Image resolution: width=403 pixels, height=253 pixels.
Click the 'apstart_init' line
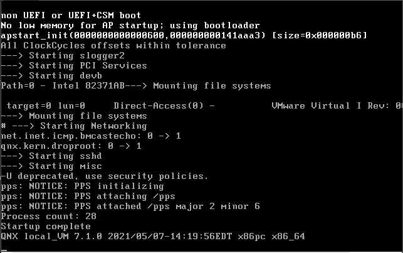coord(184,35)
